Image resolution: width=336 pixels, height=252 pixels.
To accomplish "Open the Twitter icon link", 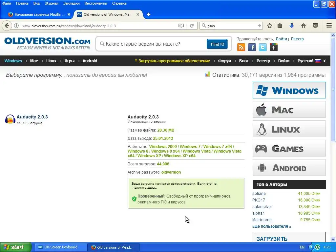I will (x=263, y=47).
